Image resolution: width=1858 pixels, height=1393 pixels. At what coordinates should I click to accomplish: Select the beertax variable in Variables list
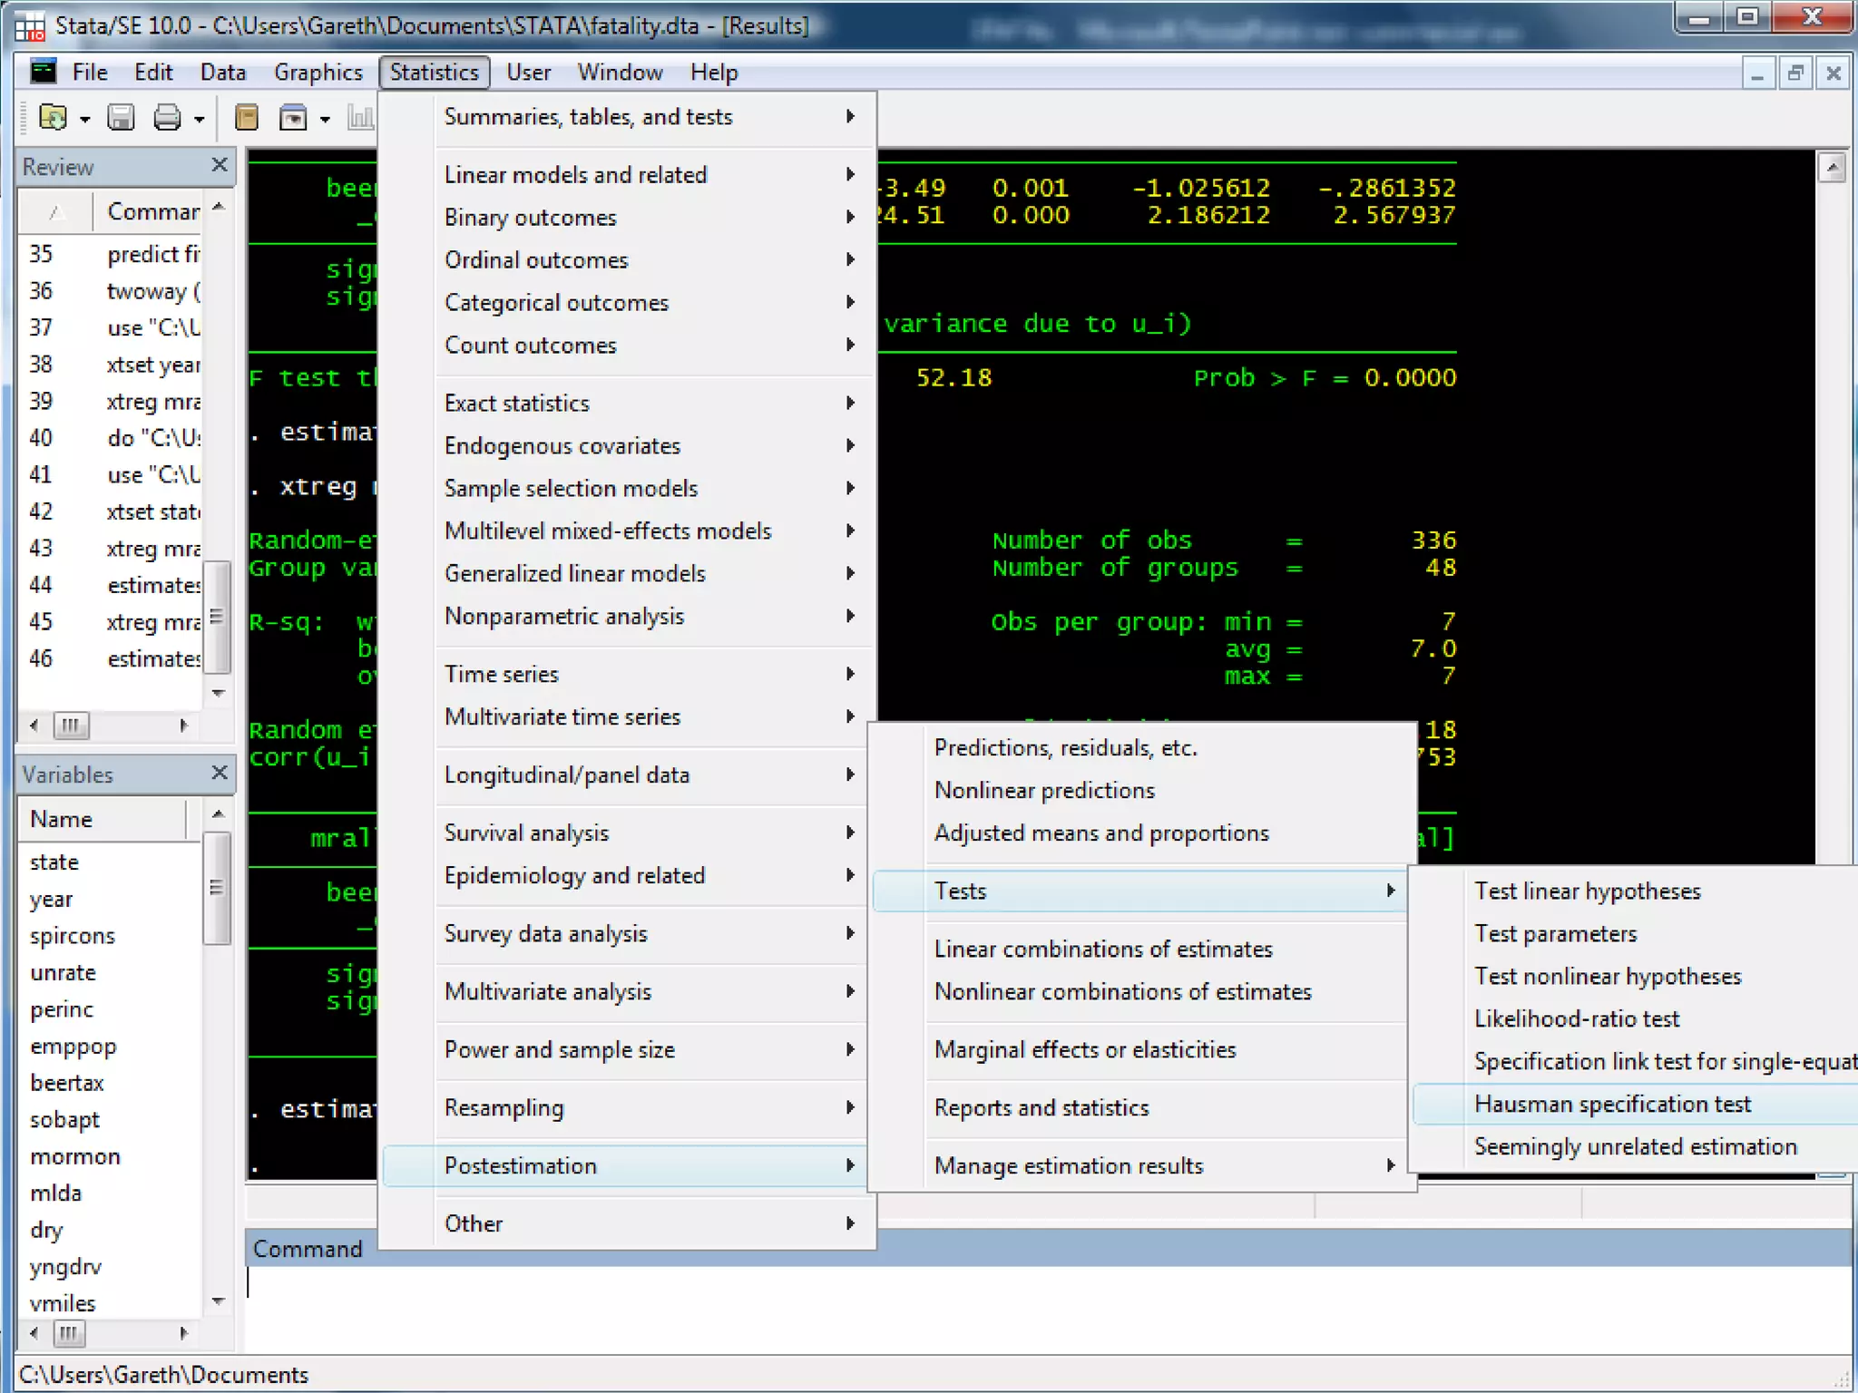(x=67, y=1083)
